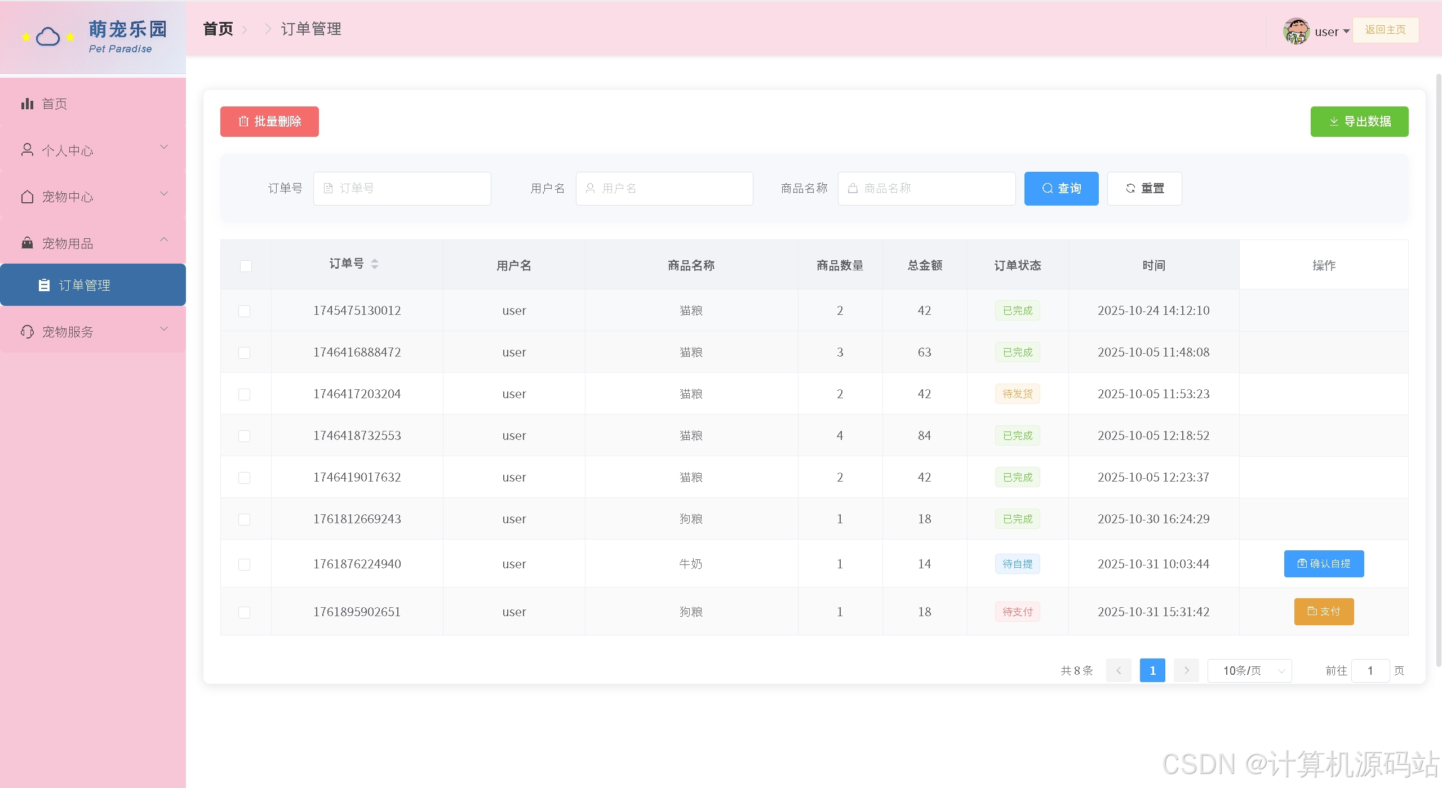This screenshot has height=788, width=1442.
Task: Click 查询 search button
Action: 1061,189
